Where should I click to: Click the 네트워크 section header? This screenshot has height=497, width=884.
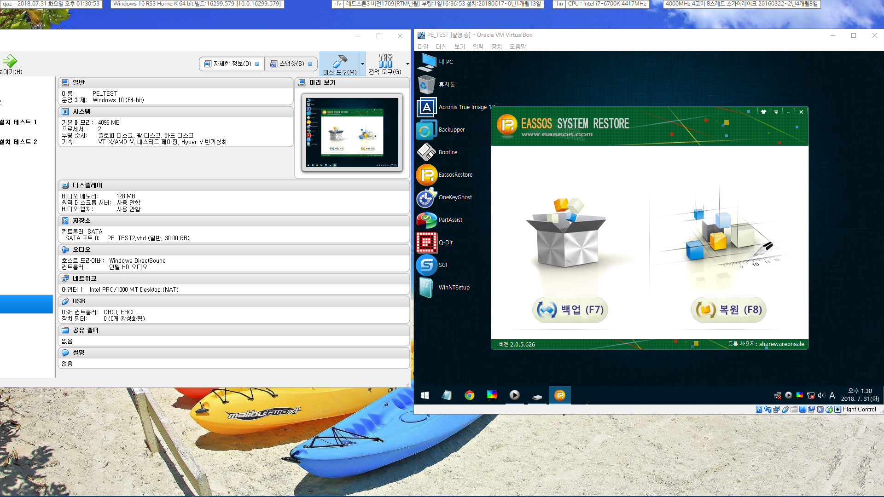(234, 279)
